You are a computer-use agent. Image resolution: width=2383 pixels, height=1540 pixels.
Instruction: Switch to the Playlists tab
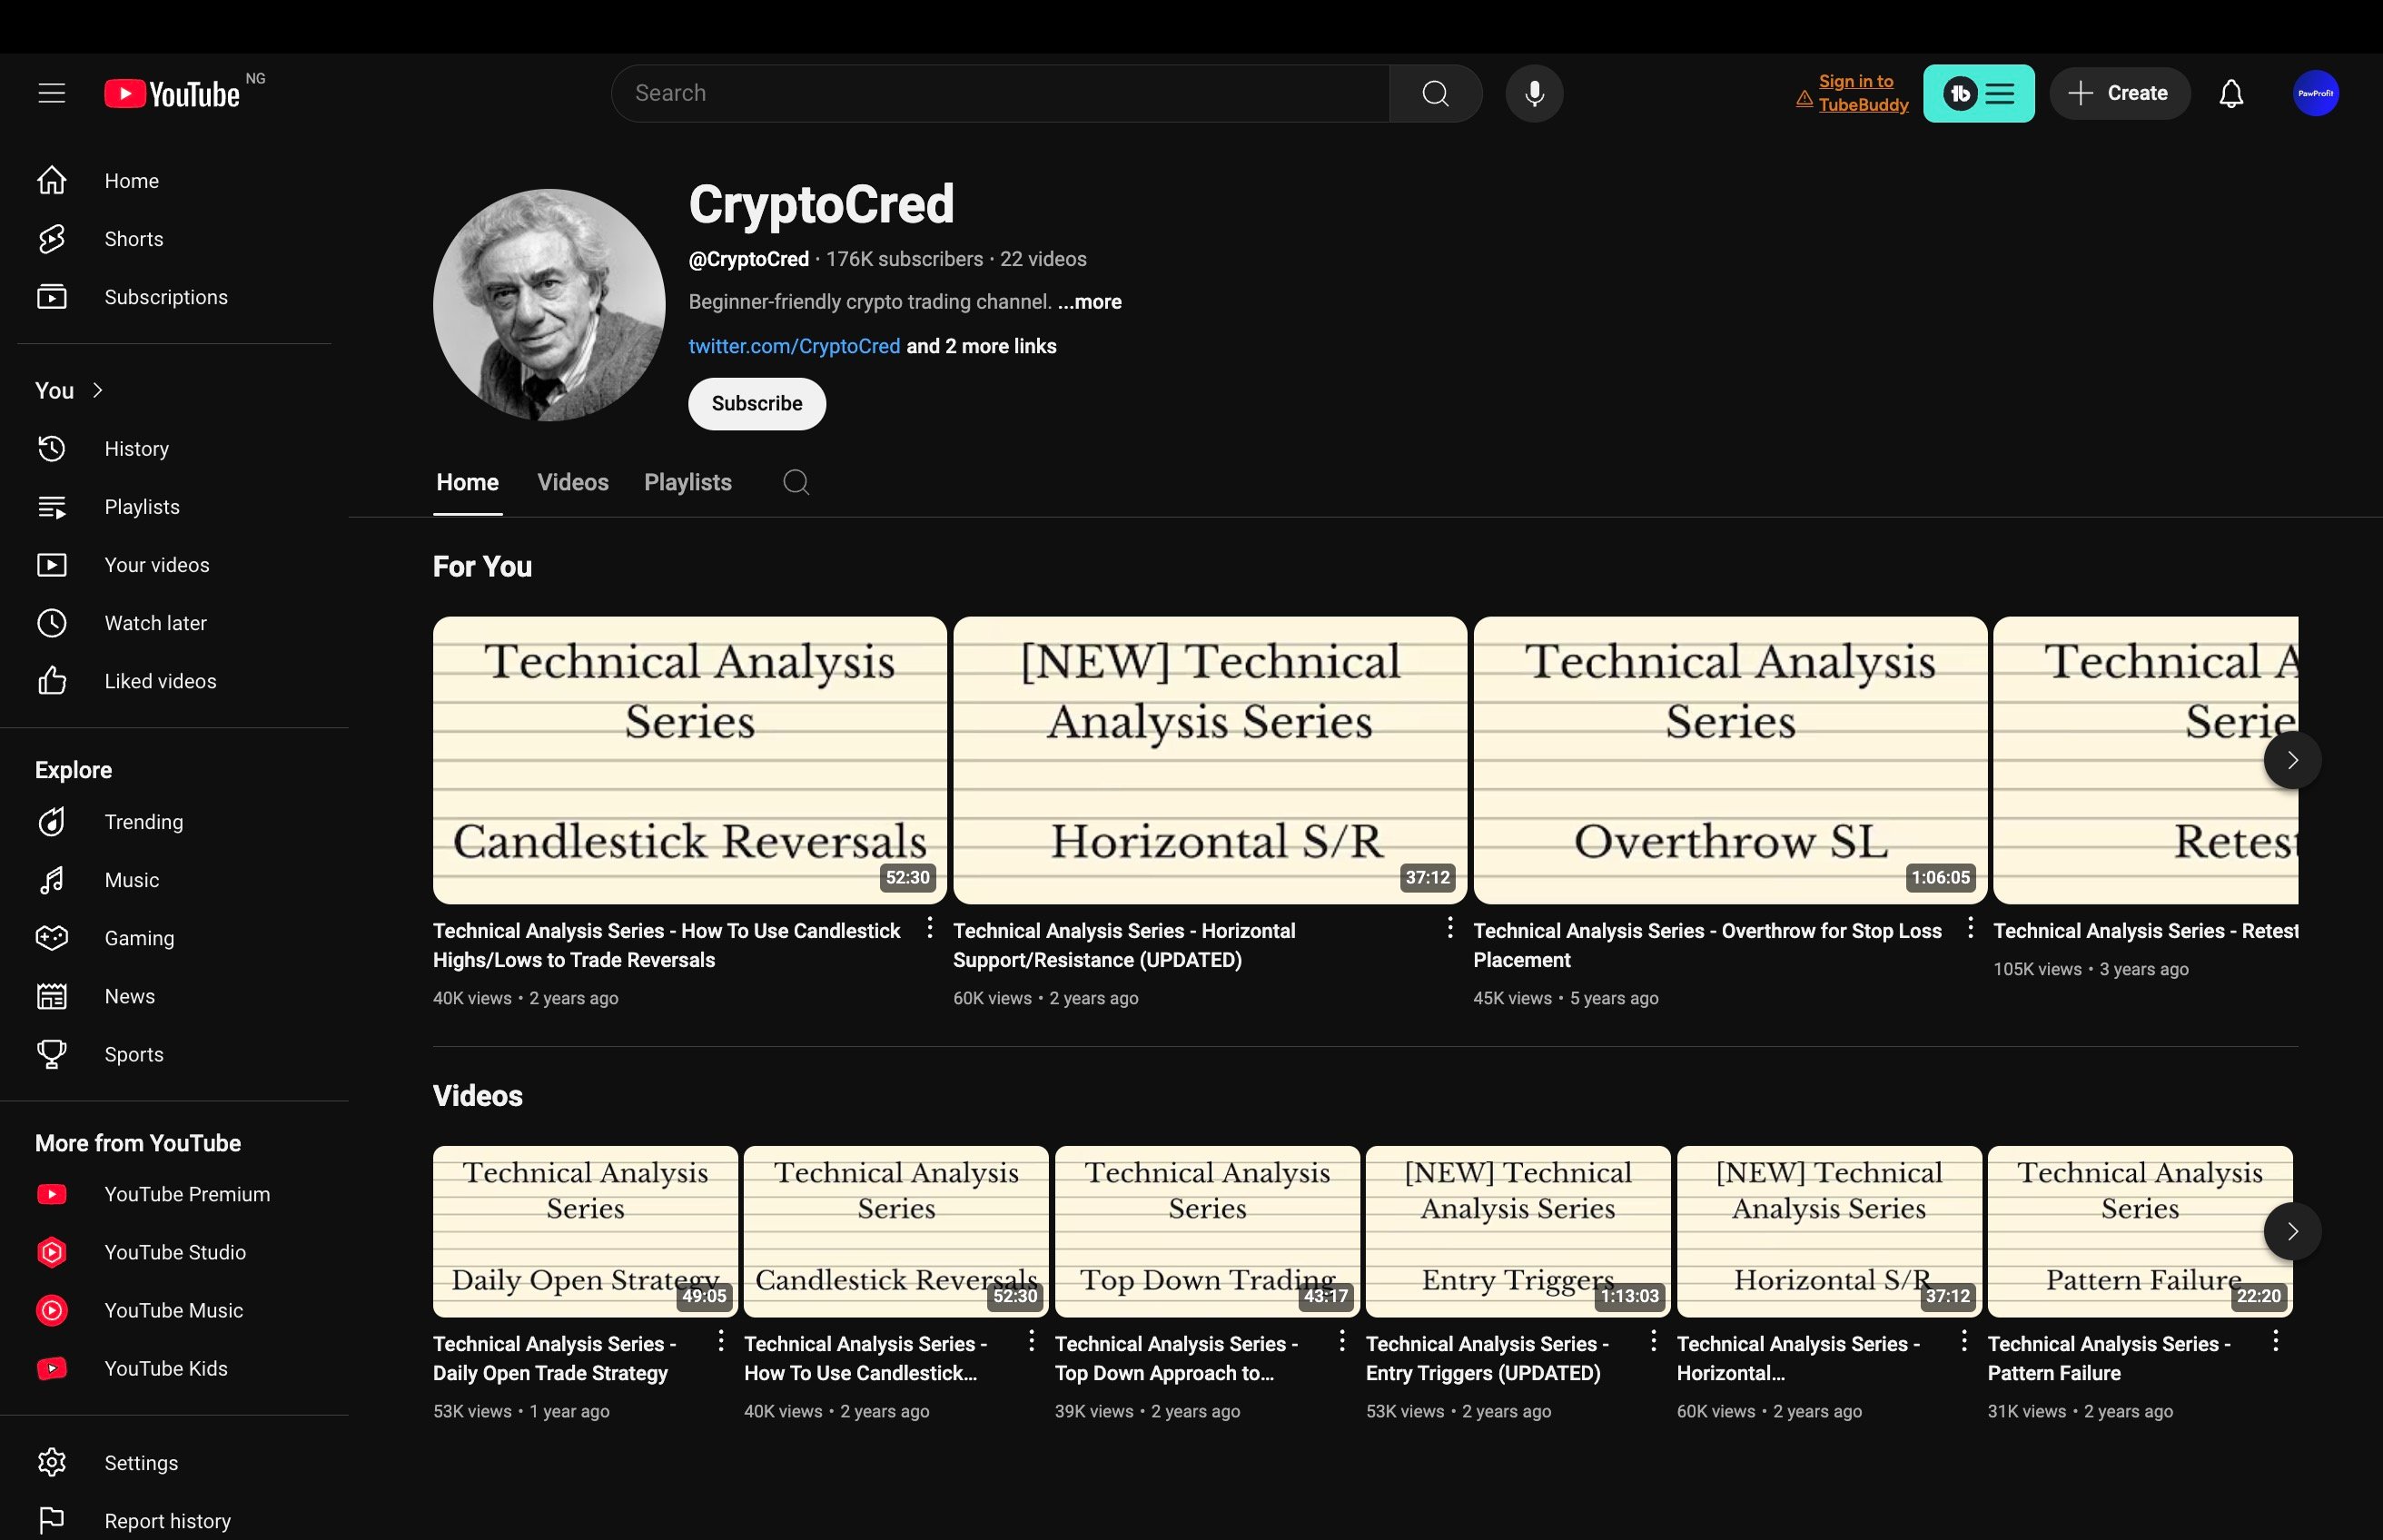click(687, 482)
